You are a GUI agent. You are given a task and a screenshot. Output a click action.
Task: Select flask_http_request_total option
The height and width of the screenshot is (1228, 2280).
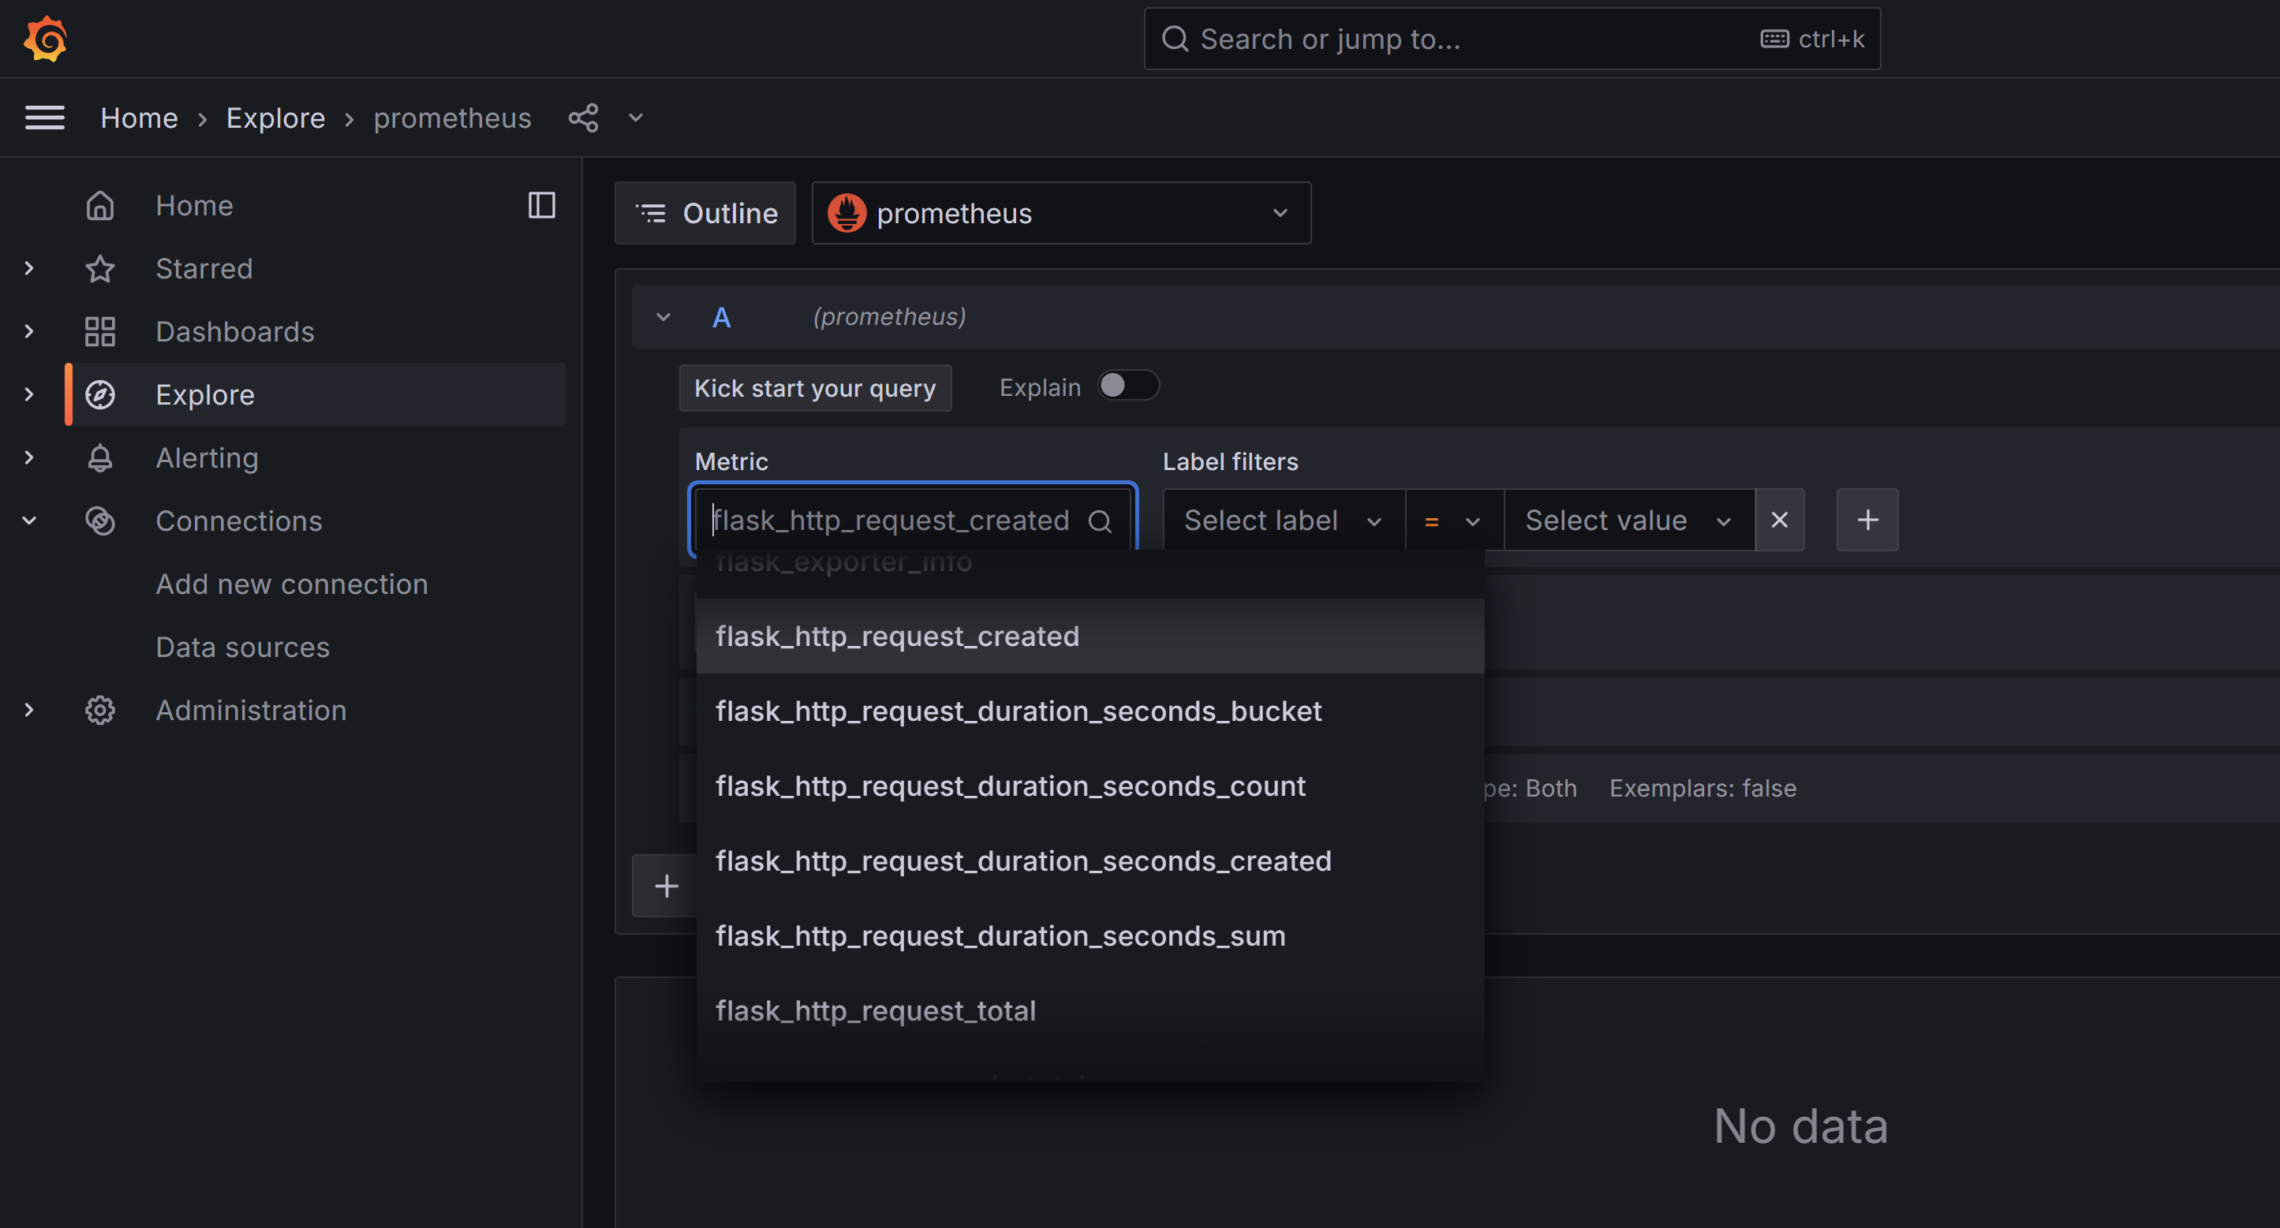1090,1011
